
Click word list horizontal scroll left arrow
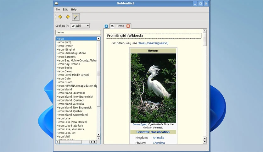58,142
